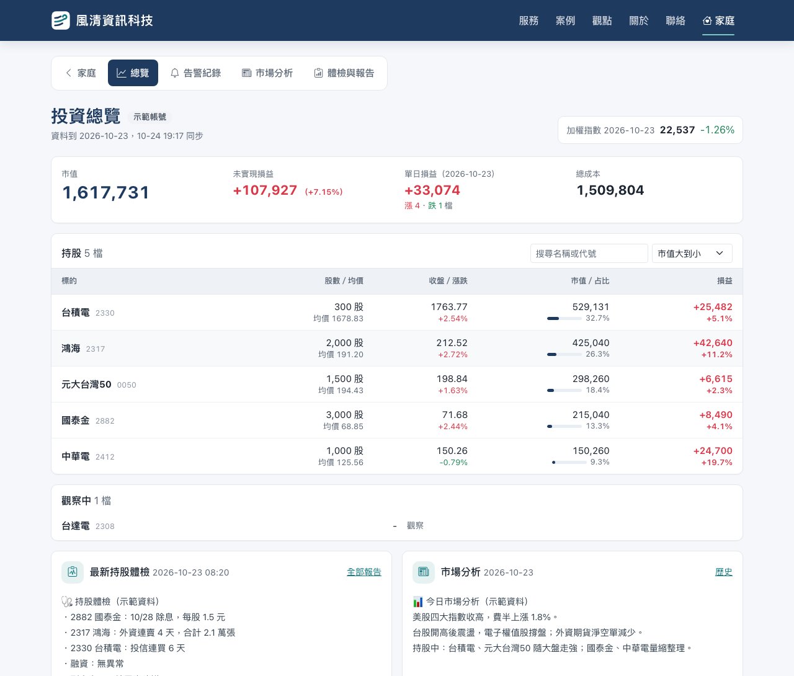Go to the 觀點 page
Screen dimensions: 794x676
pos(602,21)
